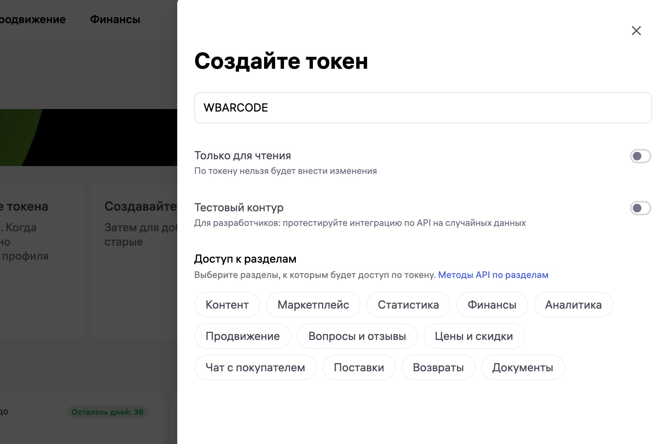The height and width of the screenshot is (444, 667).
Task: Select the Возвраты section chip
Action: click(438, 367)
